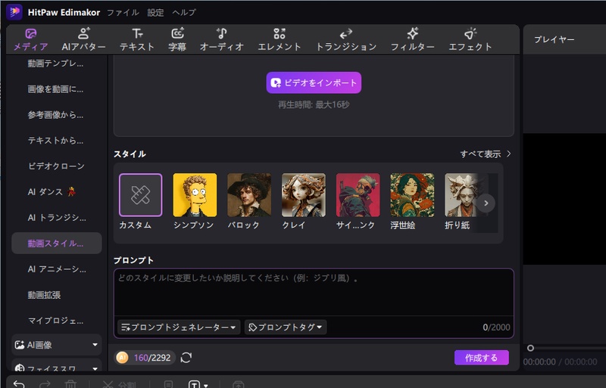The image size is (606, 388).
Task: Click the AI coin credits icon
Action: 122,358
